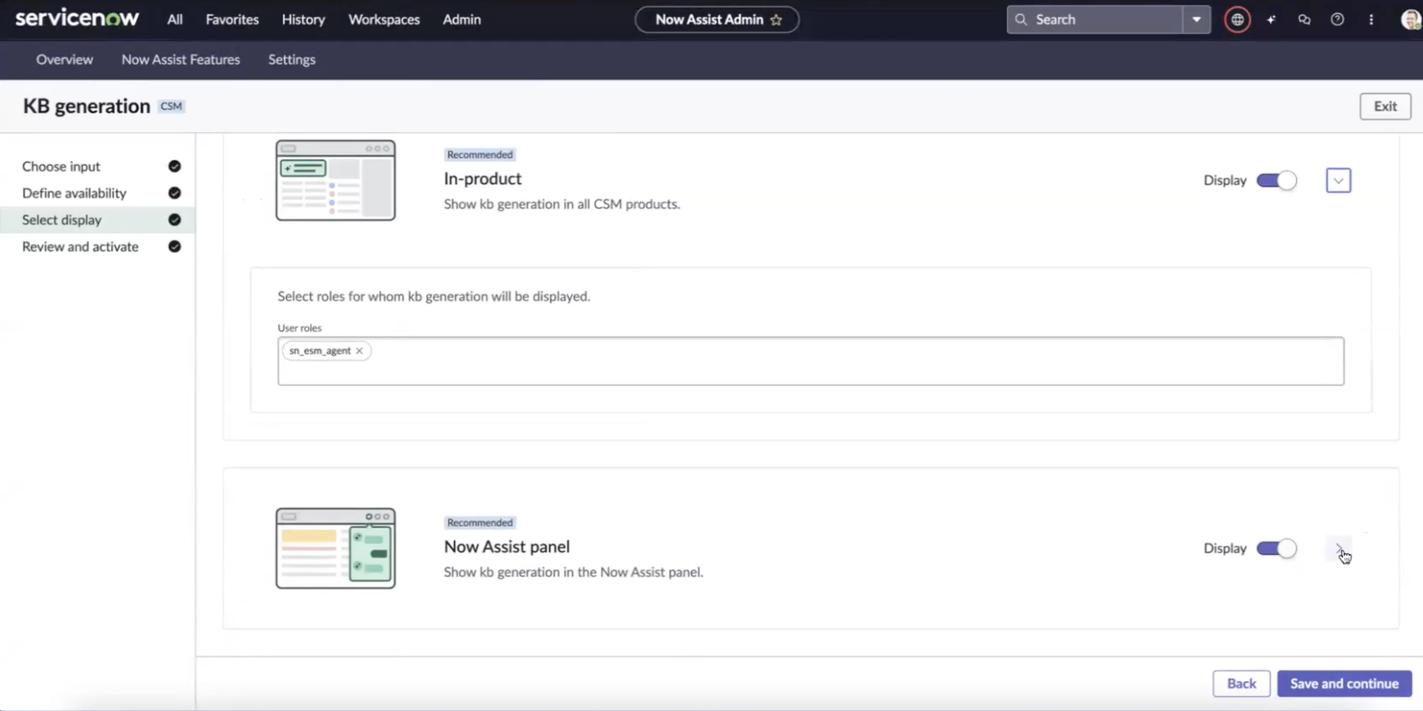Switch to the Settings tab
Viewport: 1423px width, 711px height.
pyautogui.click(x=292, y=59)
